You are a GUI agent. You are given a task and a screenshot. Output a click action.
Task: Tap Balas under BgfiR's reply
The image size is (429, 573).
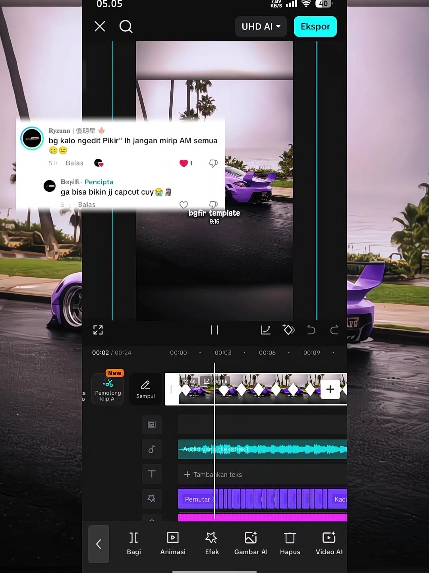87,205
